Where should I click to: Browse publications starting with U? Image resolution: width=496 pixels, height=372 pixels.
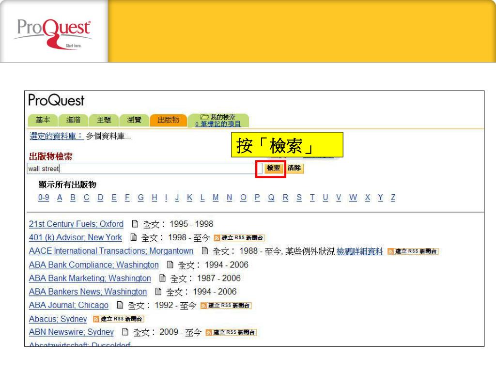[x=325, y=198]
